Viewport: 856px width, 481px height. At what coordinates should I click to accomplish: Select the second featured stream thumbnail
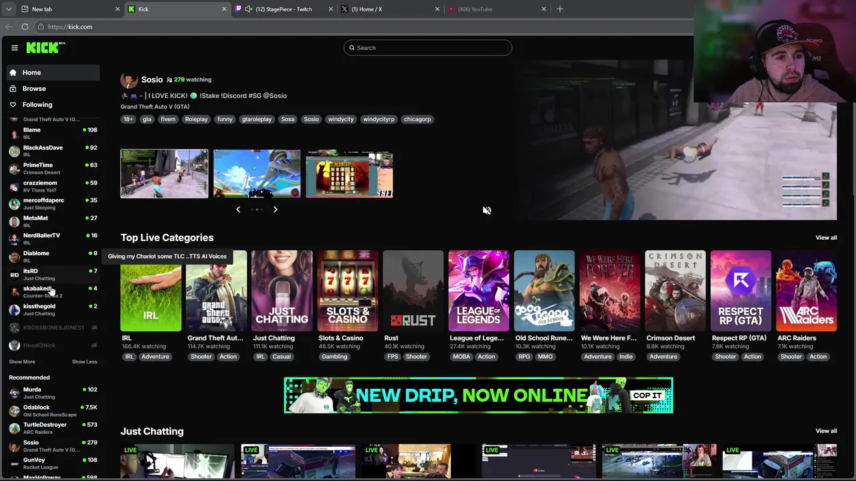coord(257,174)
